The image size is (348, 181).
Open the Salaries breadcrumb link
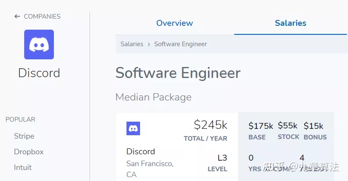coord(132,44)
